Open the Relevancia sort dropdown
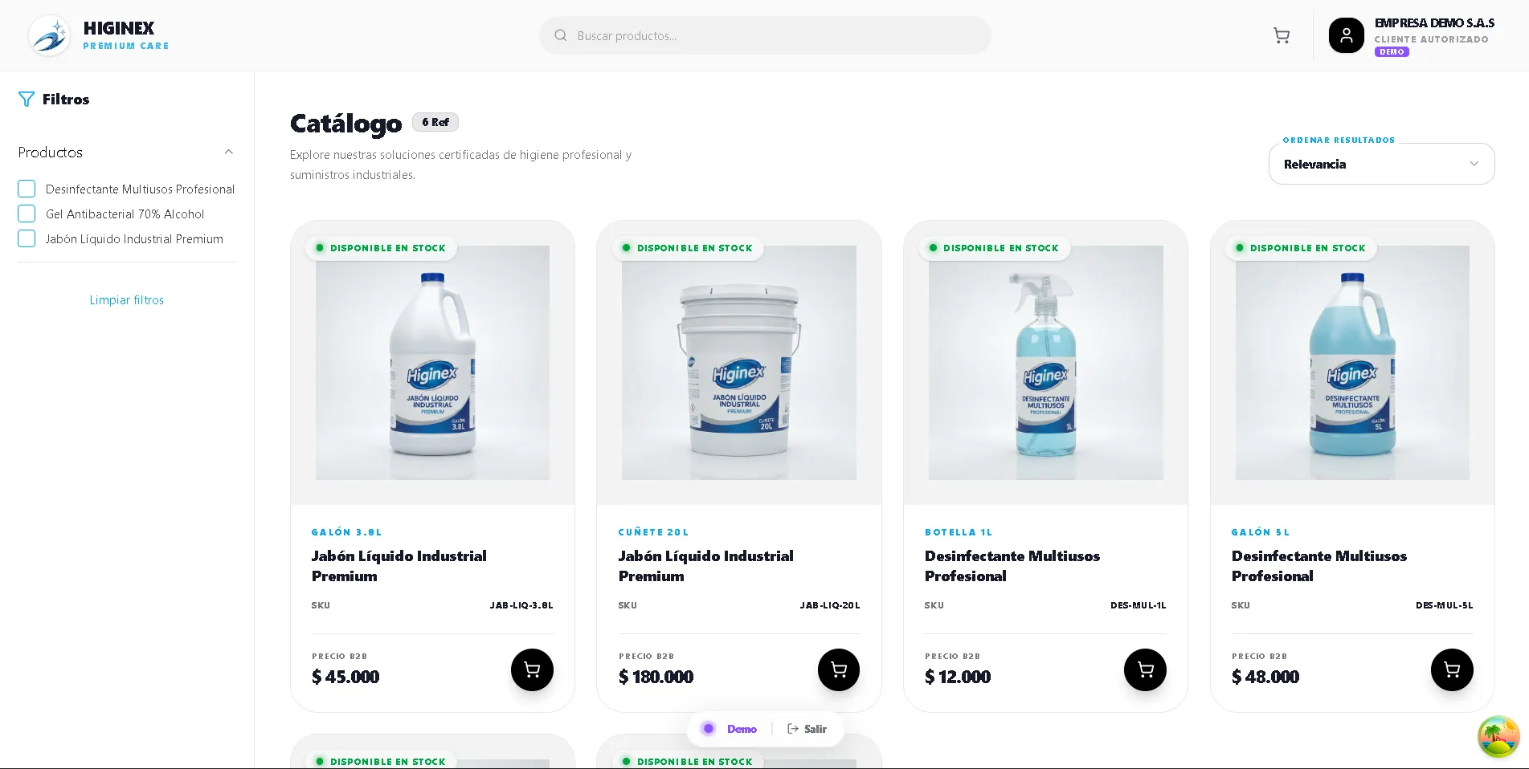This screenshot has height=769, width=1529. 1381,164
